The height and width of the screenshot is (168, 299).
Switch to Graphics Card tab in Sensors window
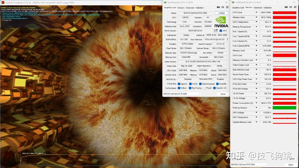[238, 8]
